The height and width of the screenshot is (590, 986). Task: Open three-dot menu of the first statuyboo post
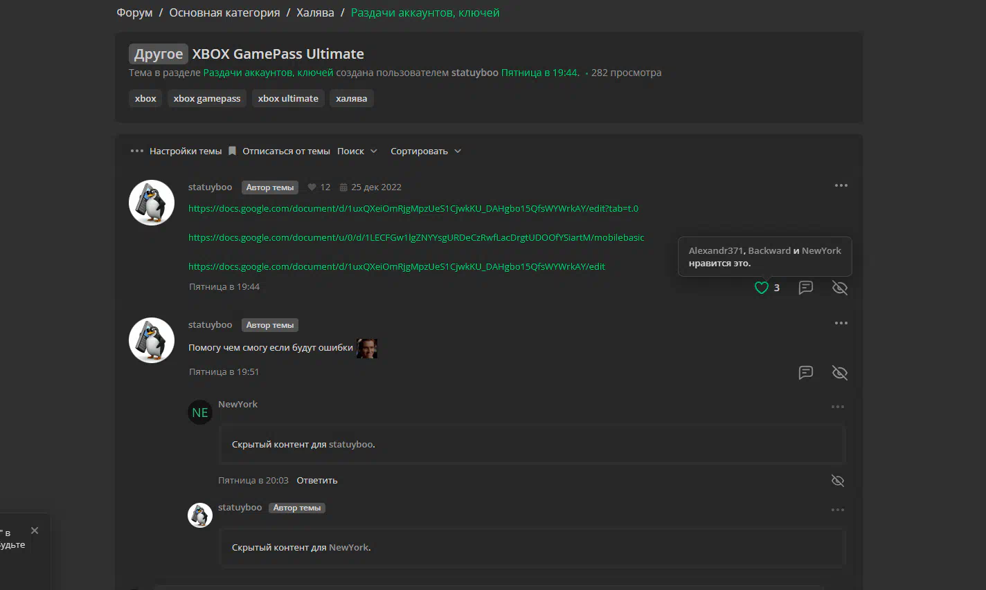(x=841, y=185)
